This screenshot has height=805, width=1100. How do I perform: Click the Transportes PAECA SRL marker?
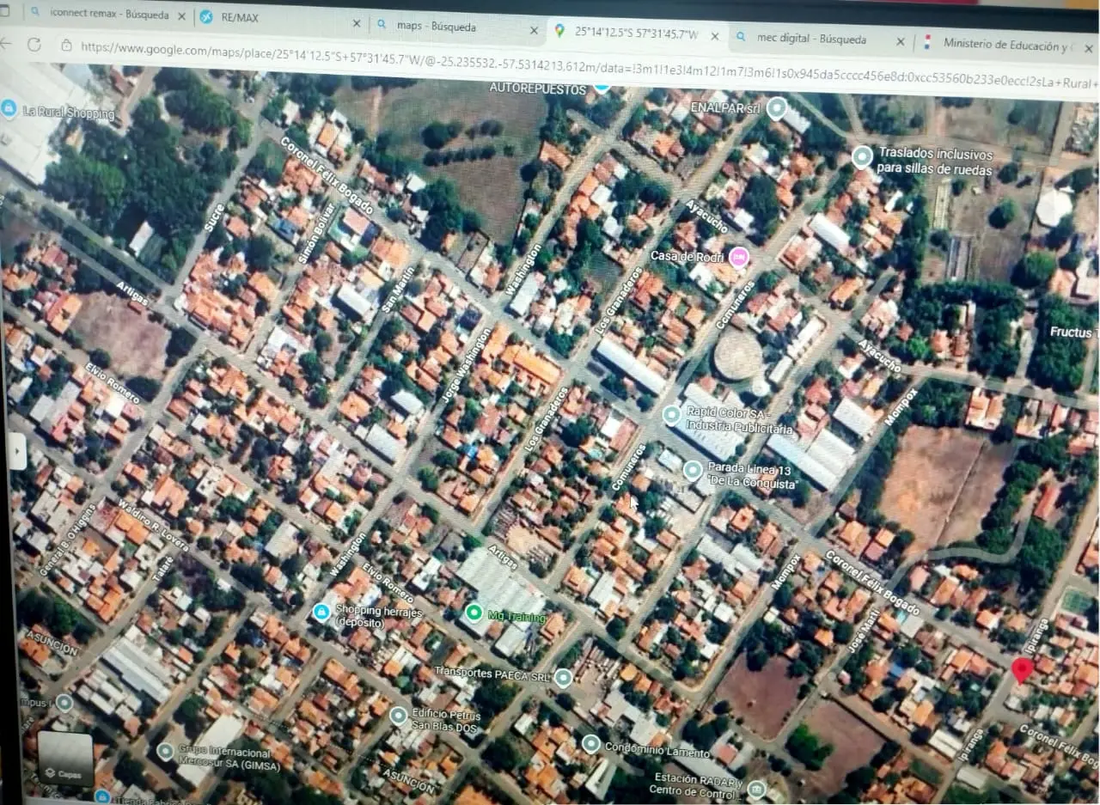coord(563,678)
